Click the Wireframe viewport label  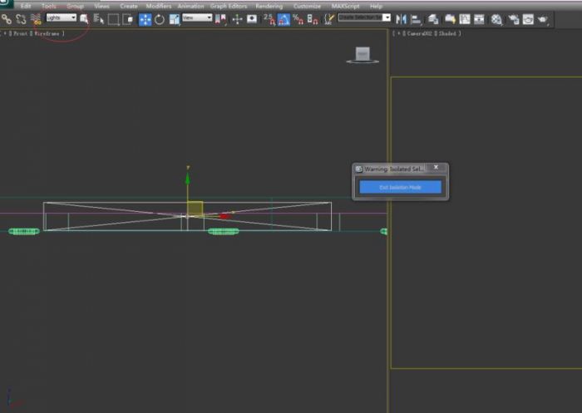48,33
